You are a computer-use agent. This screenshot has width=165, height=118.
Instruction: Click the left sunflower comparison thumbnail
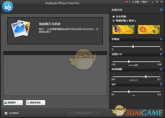pos(123,29)
